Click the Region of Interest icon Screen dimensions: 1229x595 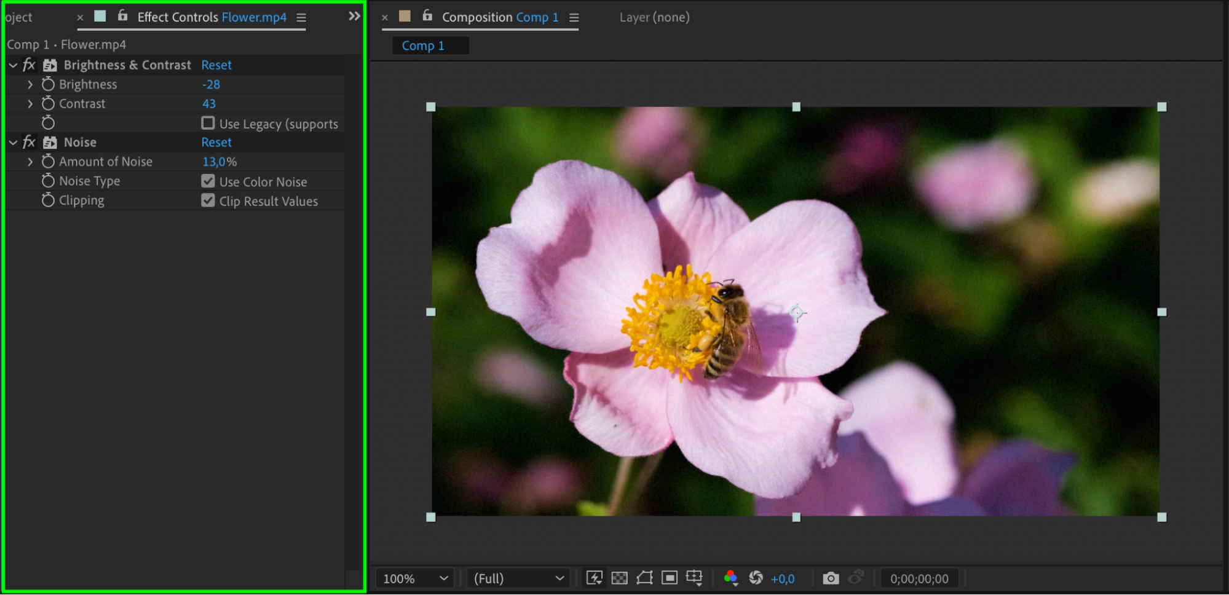tap(670, 578)
